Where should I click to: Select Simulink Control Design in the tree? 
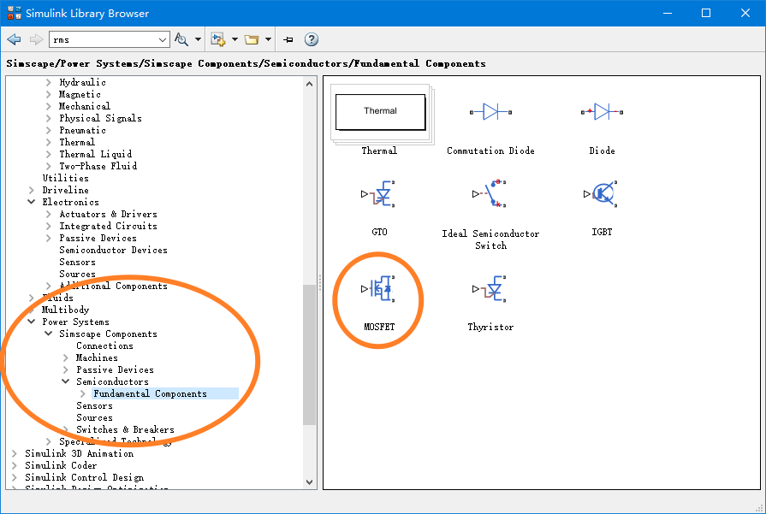(x=85, y=477)
